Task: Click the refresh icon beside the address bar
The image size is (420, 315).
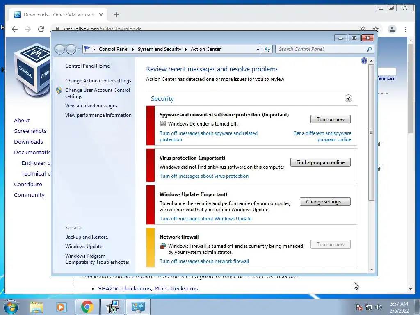Action: [267, 49]
